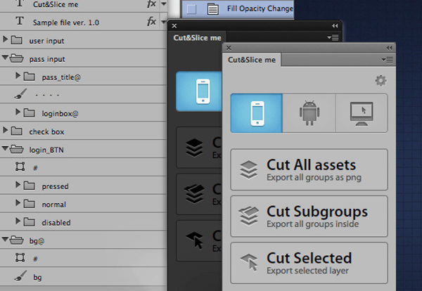Screen dimensions: 422x291
Task: Click the T icon of Sample file ver. 1.0
Action: pos(20,20)
